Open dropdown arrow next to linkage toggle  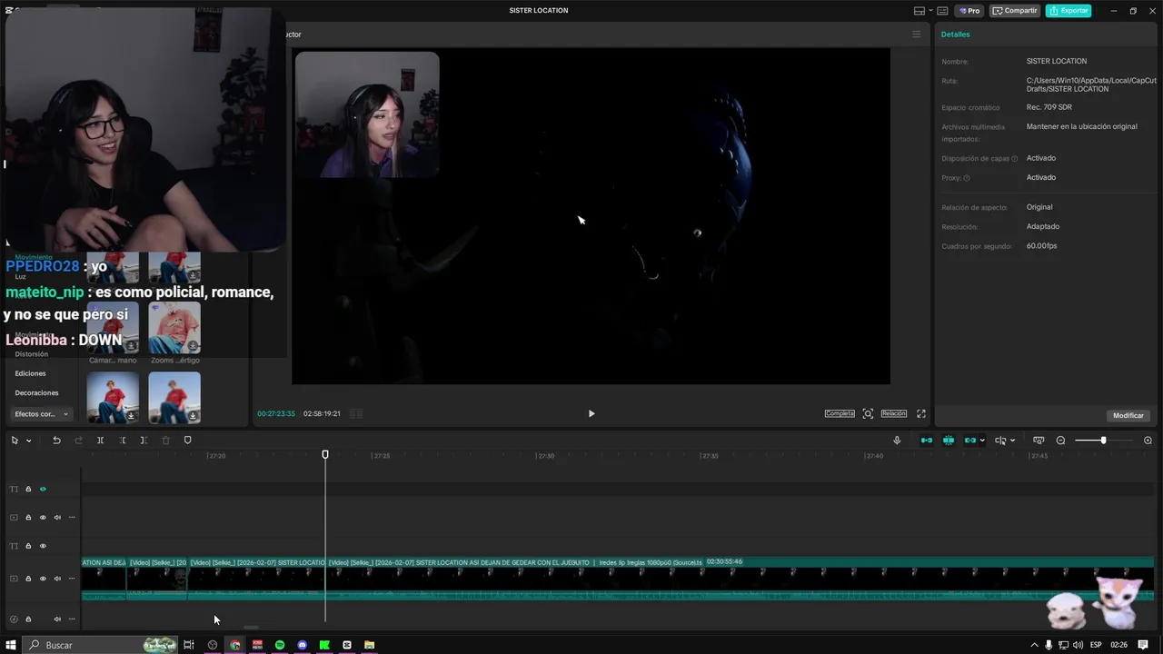pyautogui.click(x=982, y=441)
